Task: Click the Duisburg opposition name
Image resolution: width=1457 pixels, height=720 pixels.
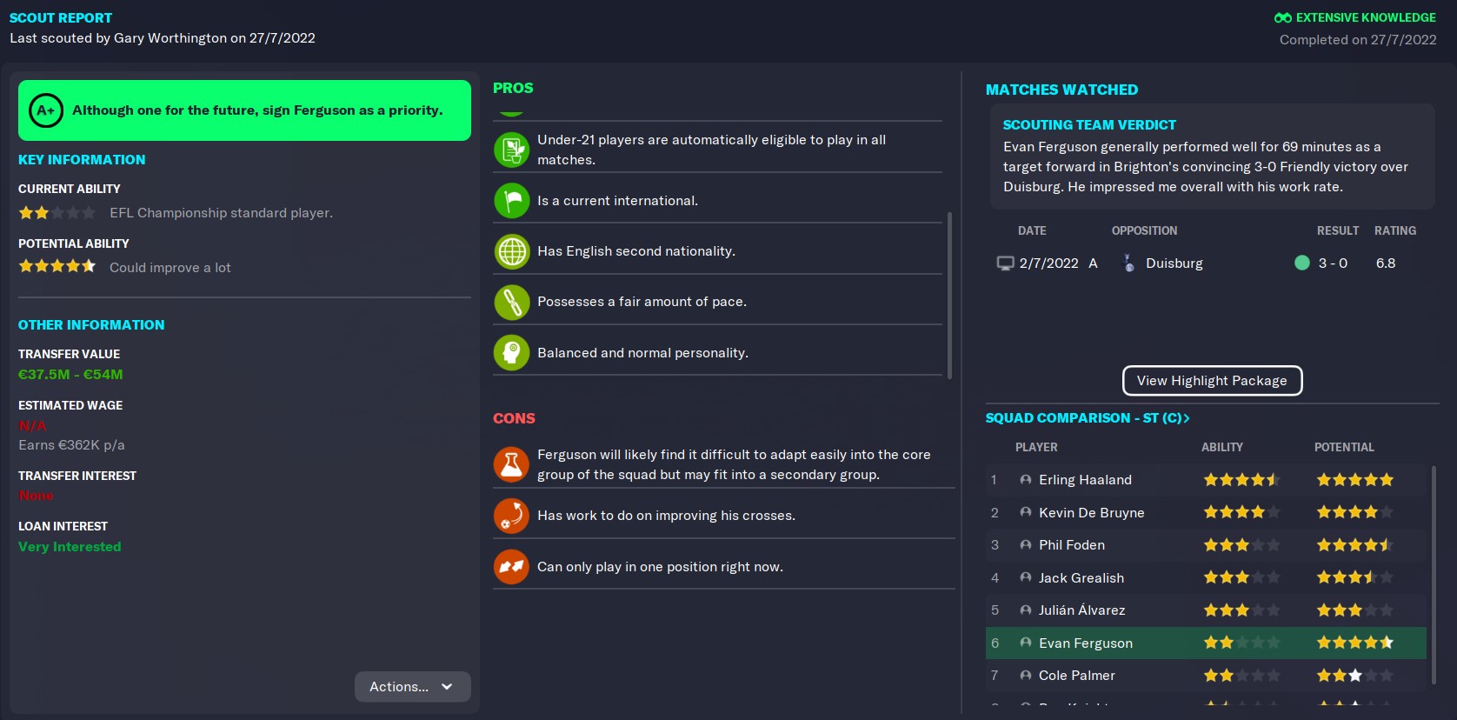Action: coord(1174,263)
